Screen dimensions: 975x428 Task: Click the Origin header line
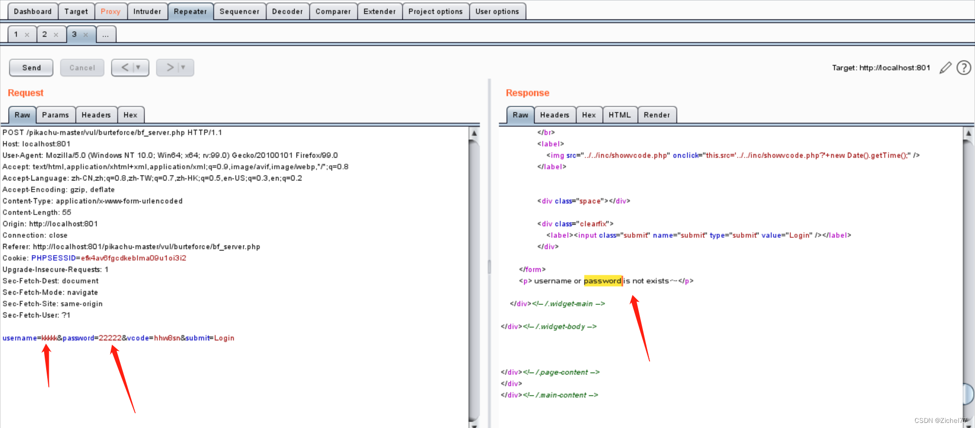coord(50,224)
